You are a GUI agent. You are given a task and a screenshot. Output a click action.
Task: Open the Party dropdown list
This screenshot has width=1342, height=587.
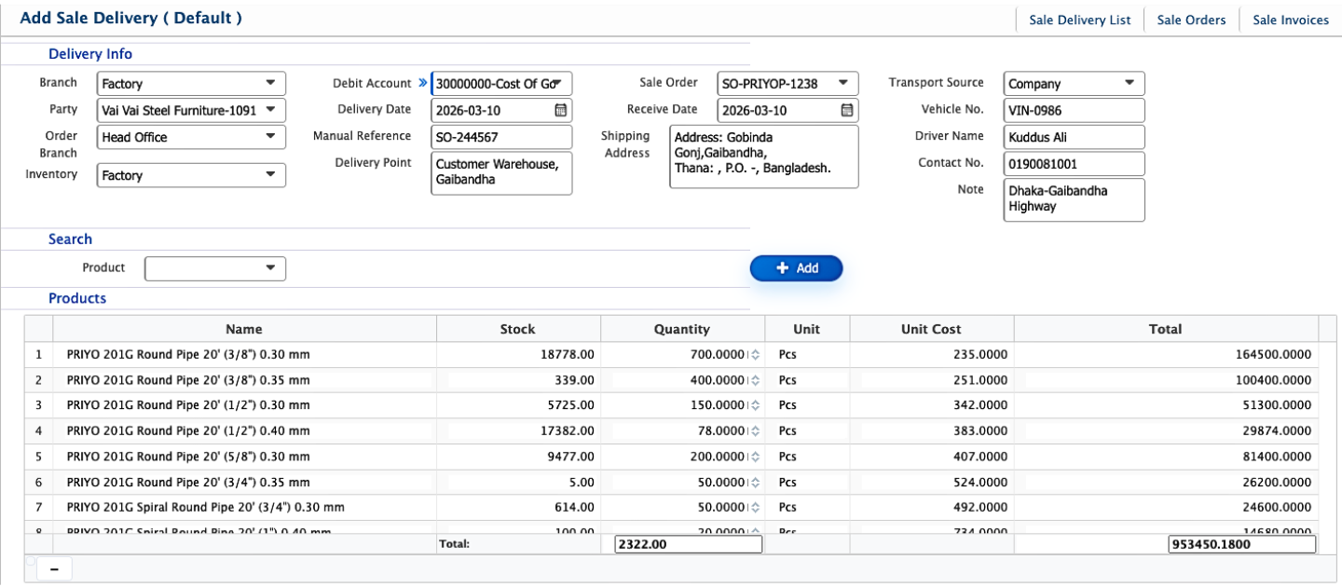pyautogui.click(x=270, y=110)
